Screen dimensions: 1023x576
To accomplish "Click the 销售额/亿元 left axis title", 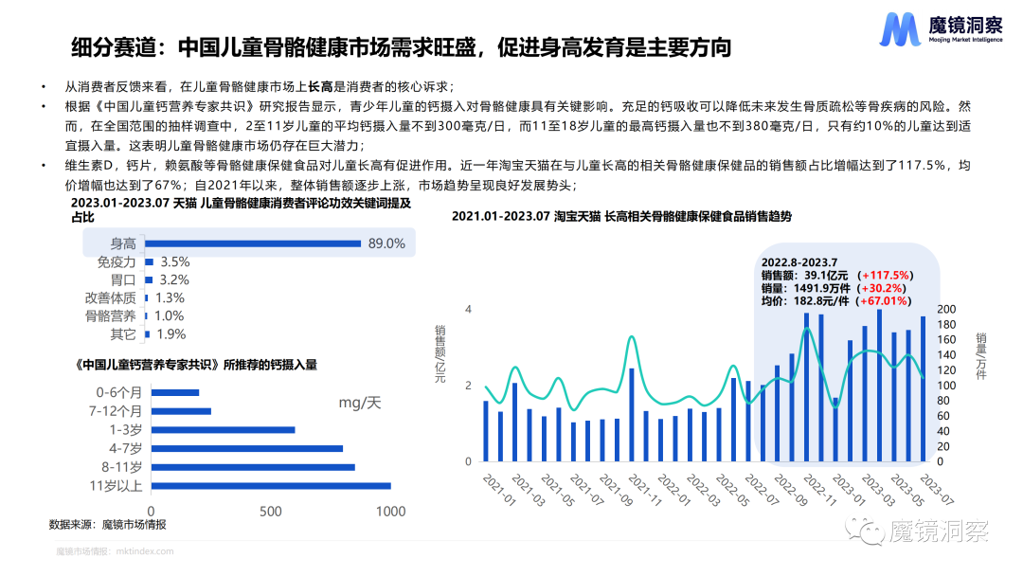I will pyautogui.click(x=440, y=354).
